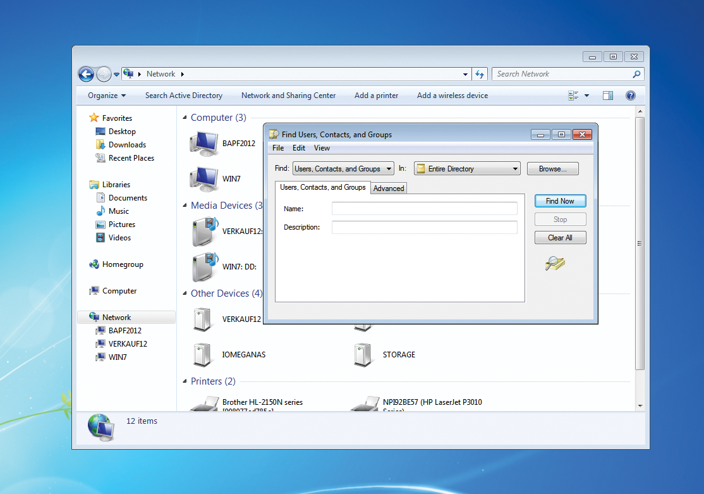704x494 pixels.
Task: Collapse the Printers (2) group
Action: [x=185, y=381]
